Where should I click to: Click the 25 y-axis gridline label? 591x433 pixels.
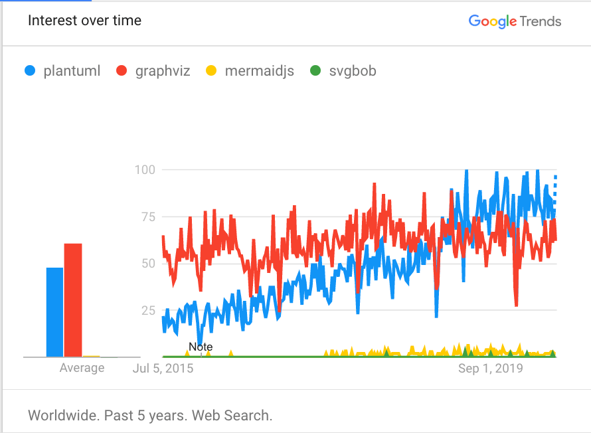pyautogui.click(x=147, y=310)
